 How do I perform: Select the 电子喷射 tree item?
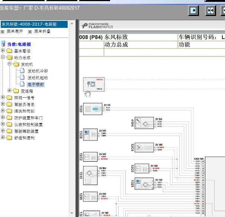tap(36, 84)
